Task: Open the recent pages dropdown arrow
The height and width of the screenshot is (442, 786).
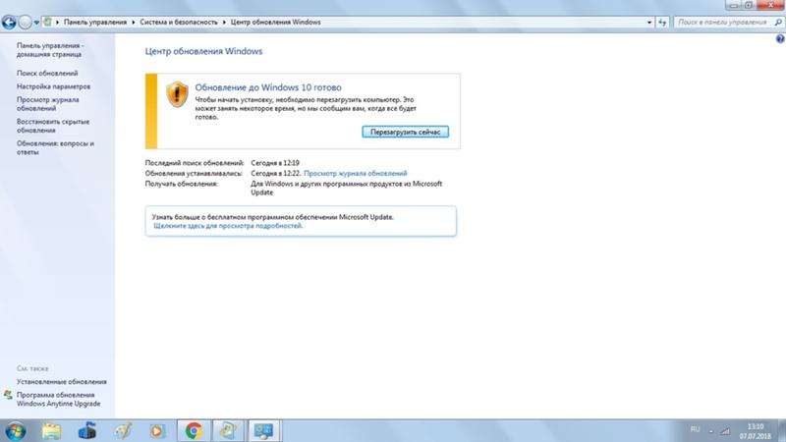Action: (36, 23)
